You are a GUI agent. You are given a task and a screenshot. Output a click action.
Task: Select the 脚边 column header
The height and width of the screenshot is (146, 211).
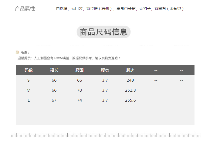[130, 70]
